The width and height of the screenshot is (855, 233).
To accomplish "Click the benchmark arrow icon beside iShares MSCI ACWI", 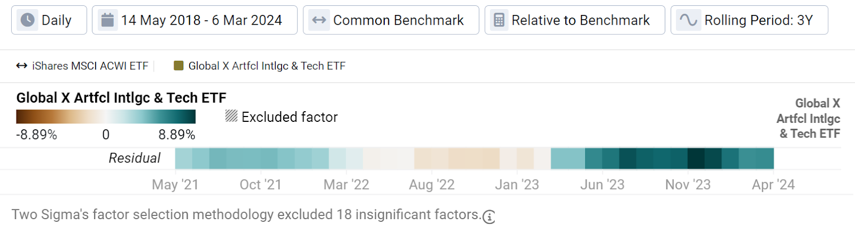I will point(21,66).
